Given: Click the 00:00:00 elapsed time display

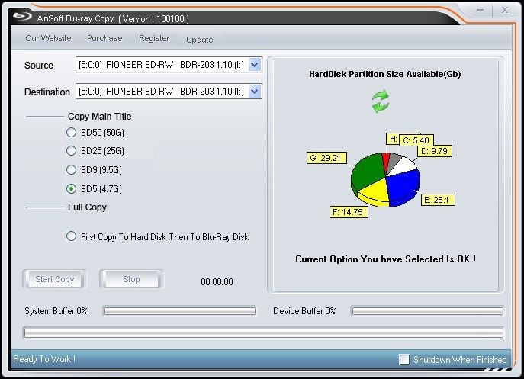Looking at the screenshot, I should point(217,281).
